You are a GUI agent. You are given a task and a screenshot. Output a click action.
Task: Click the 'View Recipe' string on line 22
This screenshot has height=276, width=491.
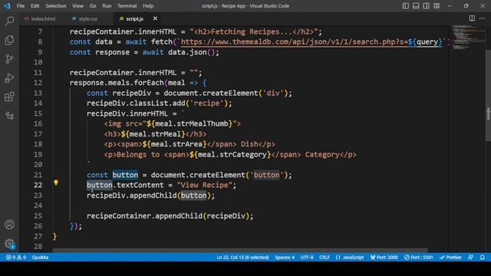[x=205, y=186]
